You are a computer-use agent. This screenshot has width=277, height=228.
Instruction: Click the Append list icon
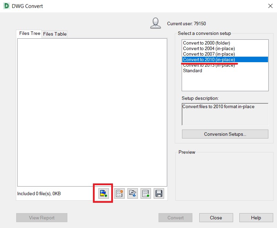(x=146, y=193)
